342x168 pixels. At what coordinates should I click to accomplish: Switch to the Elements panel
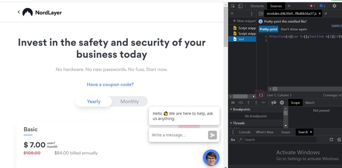point(257,6)
